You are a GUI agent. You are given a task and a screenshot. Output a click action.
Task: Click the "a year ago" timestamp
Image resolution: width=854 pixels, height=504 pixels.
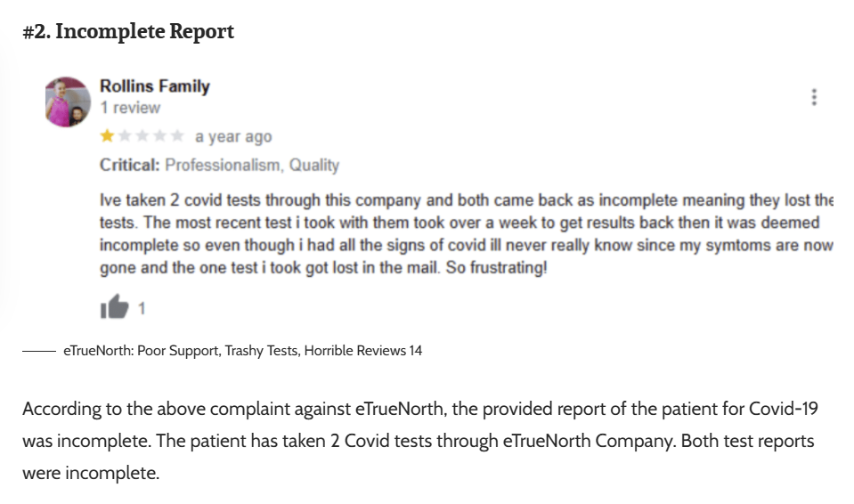tap(233, 137)
